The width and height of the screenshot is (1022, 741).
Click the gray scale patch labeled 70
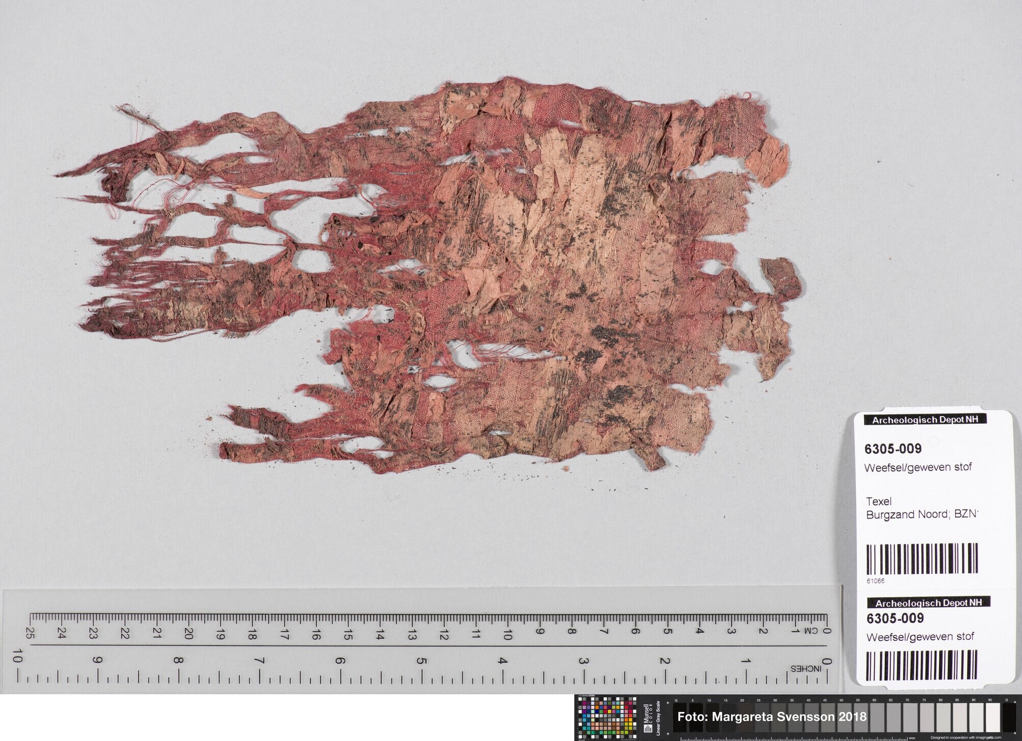point(910,718)
